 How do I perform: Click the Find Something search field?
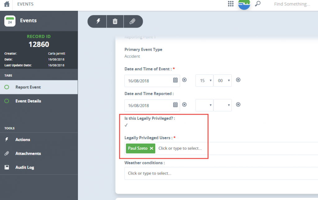coord(292,4)
